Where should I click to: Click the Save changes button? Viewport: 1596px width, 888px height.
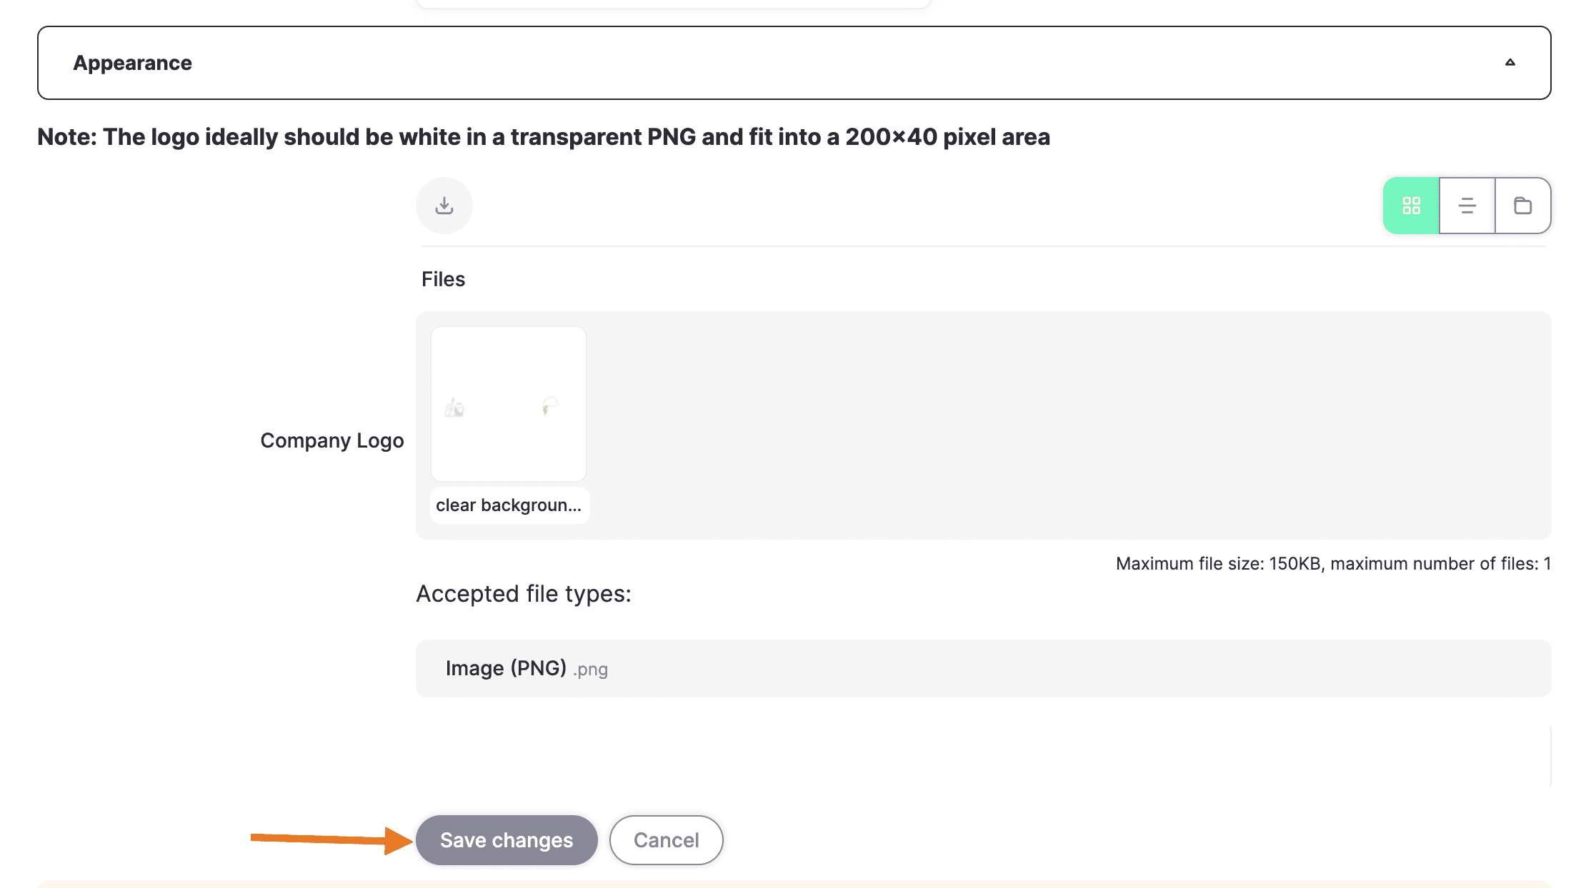[x=507, y=840]
